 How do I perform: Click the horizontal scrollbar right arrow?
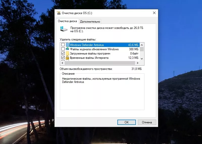[x=137, y=63]
